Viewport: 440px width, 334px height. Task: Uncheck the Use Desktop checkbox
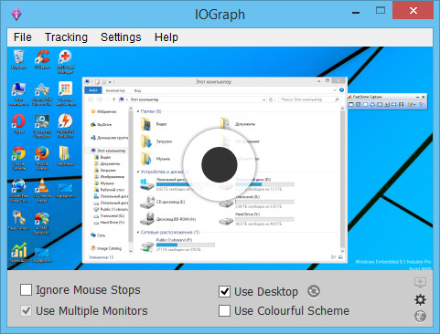point(224,291)
